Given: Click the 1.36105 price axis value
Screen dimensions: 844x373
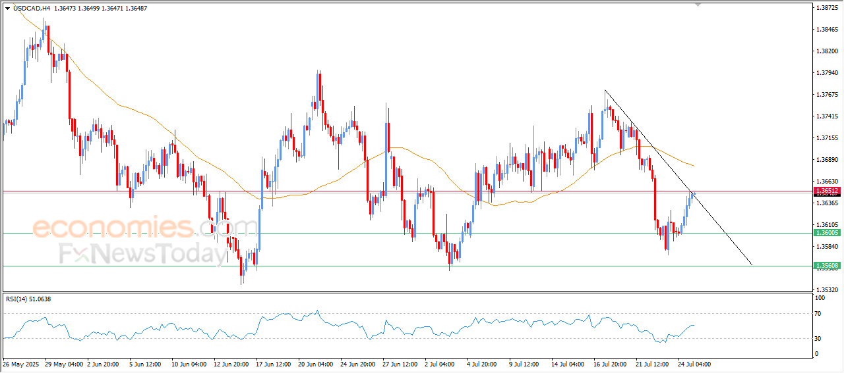Looking at the screenshot, I should click(x=827, y=225).
